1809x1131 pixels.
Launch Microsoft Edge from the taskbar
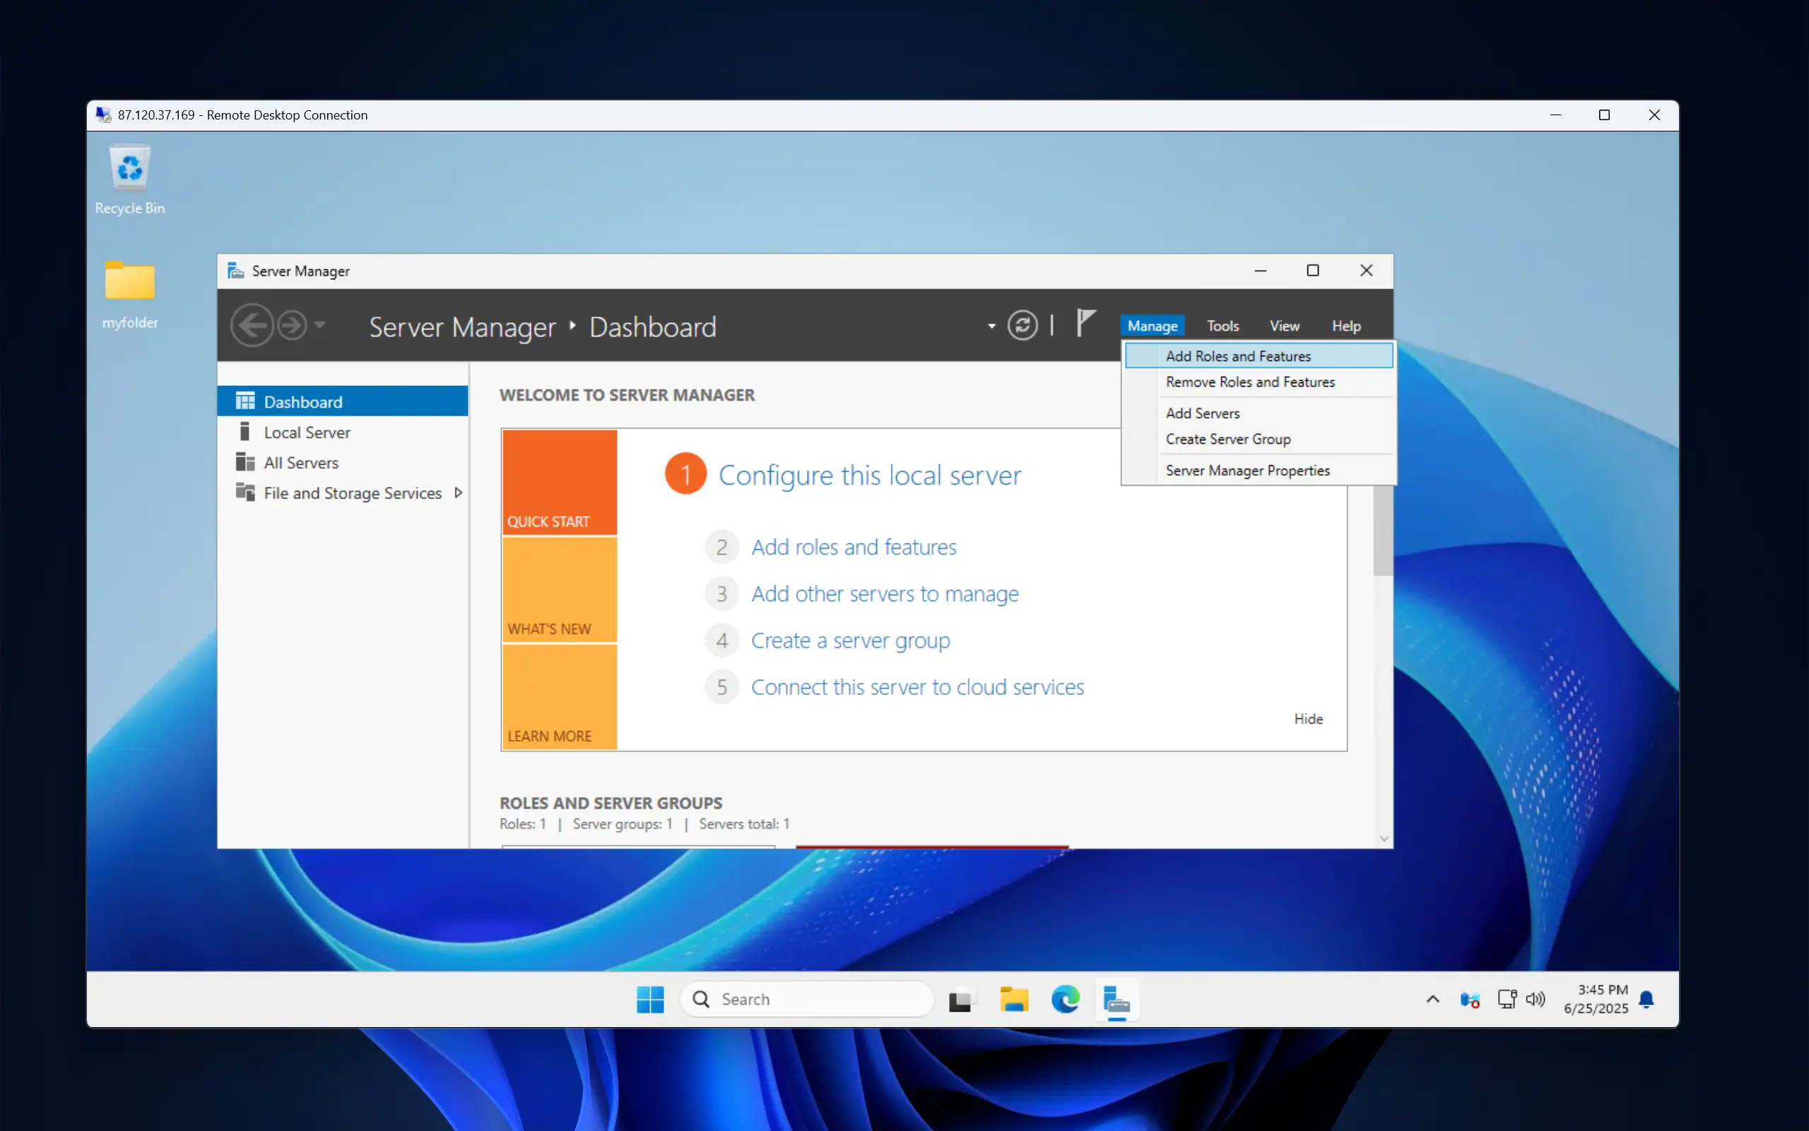(x=1065, y=1000)
